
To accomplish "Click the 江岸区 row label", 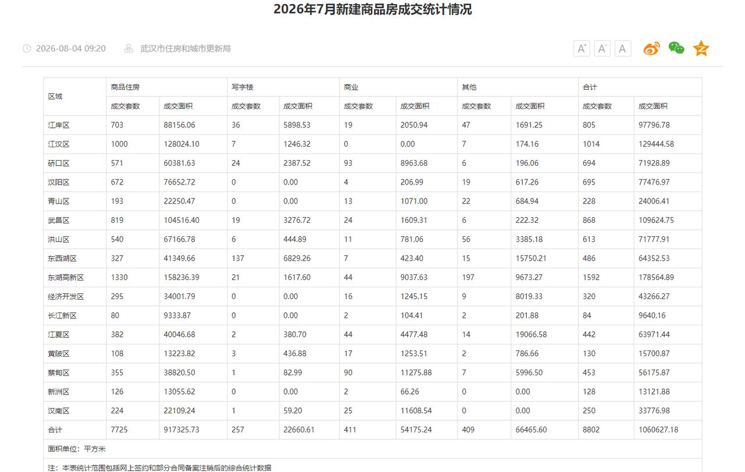I will tap(59, 125).
